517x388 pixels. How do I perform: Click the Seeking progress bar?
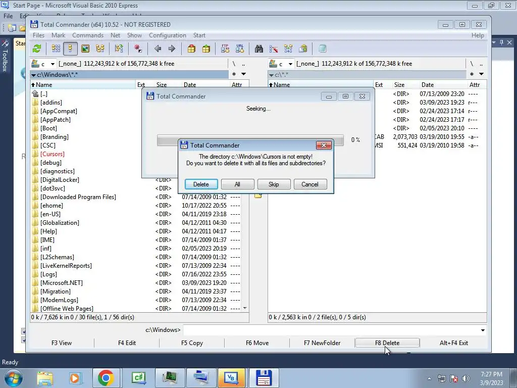[x=250, y=140]
